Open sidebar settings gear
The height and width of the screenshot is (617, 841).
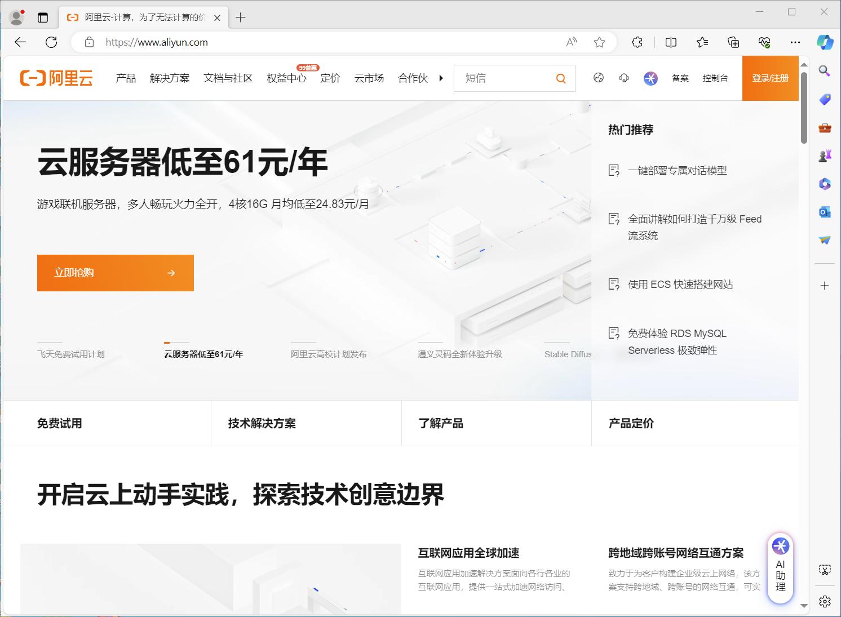tap(825, 601)
